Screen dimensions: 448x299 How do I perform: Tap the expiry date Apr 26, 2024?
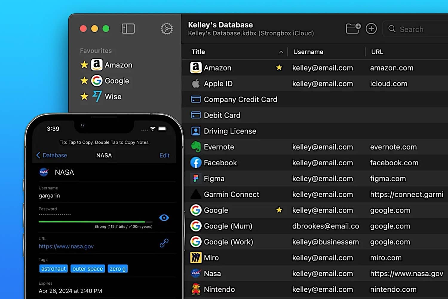click(70, 291)
